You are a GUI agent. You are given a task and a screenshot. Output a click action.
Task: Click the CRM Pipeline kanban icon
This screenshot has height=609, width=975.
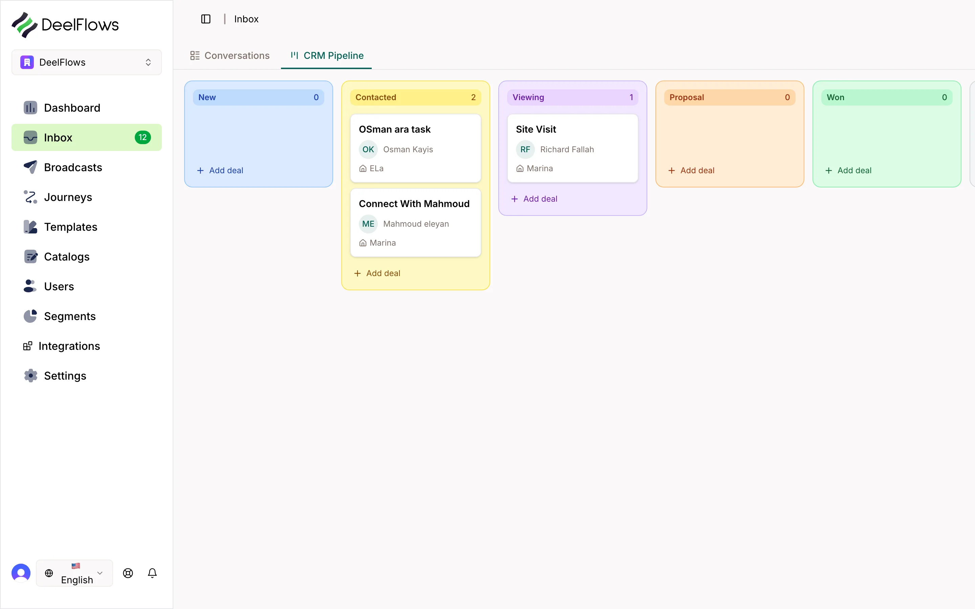(295, 55)
